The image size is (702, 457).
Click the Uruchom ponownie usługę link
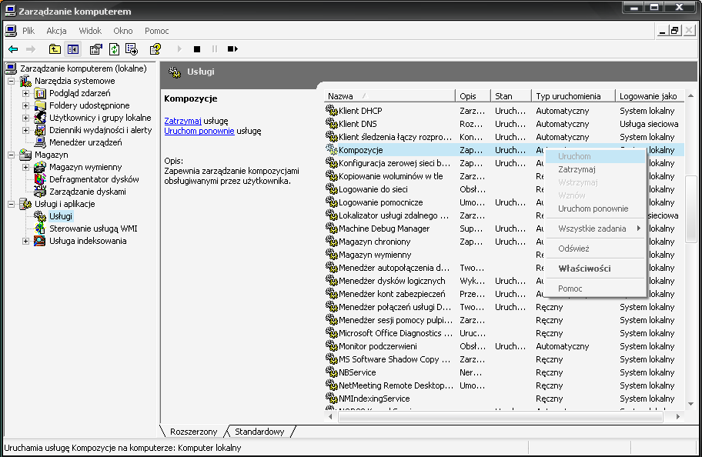click(x=199, y=131)
